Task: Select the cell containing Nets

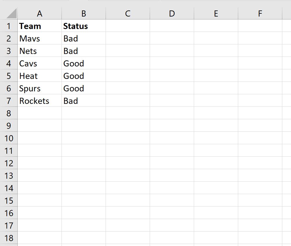Action: click(39, 51)
